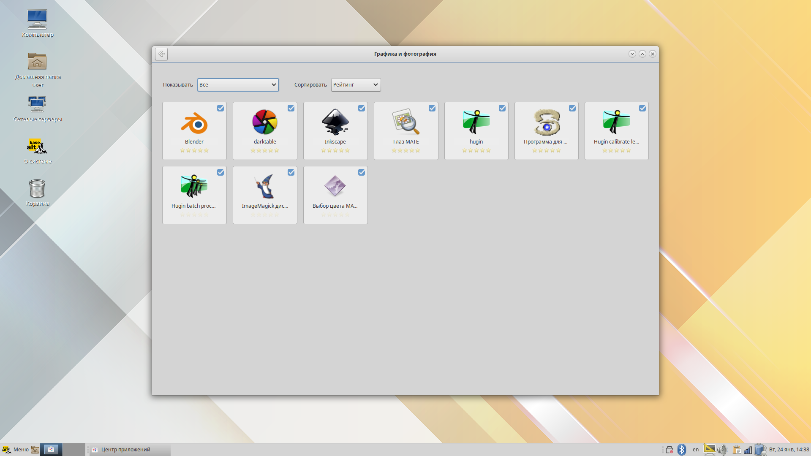Uncheck the 'Программа для ...' checkbox
Screen dimensions: 811x456
pos(572,108)
